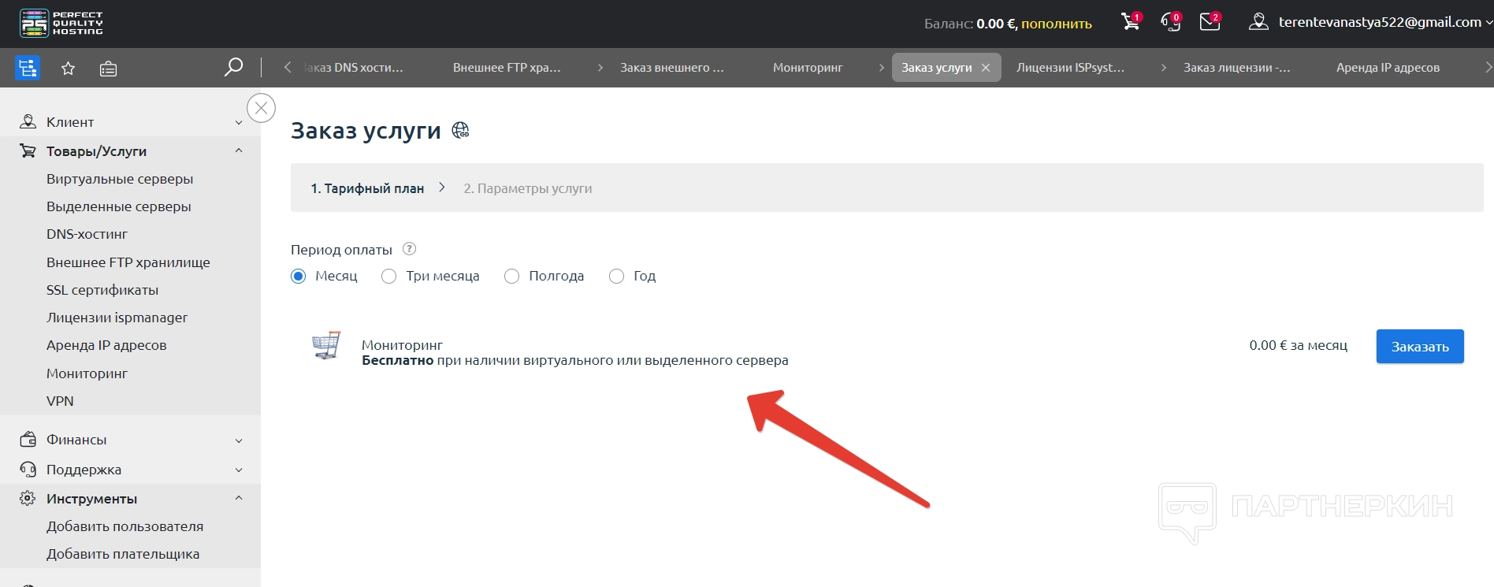Click the user profile icon
1494x587 pixels.
click(1258, 22)
